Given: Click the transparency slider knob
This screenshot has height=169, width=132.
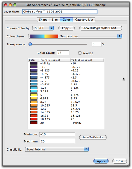Looking at the screenshot, I should (x=30, y=44).
